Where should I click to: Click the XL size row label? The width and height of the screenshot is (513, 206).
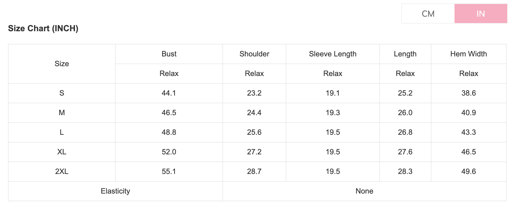click(x=62, y=152)
